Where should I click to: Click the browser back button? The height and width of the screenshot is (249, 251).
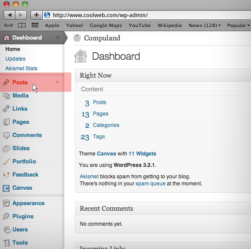tap(9, 15)
